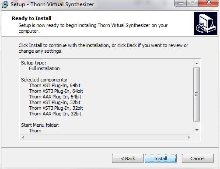Screen dimensions: 220x169
Task: Click the summary box's down scroll arrow
Action: coord(197,130)
